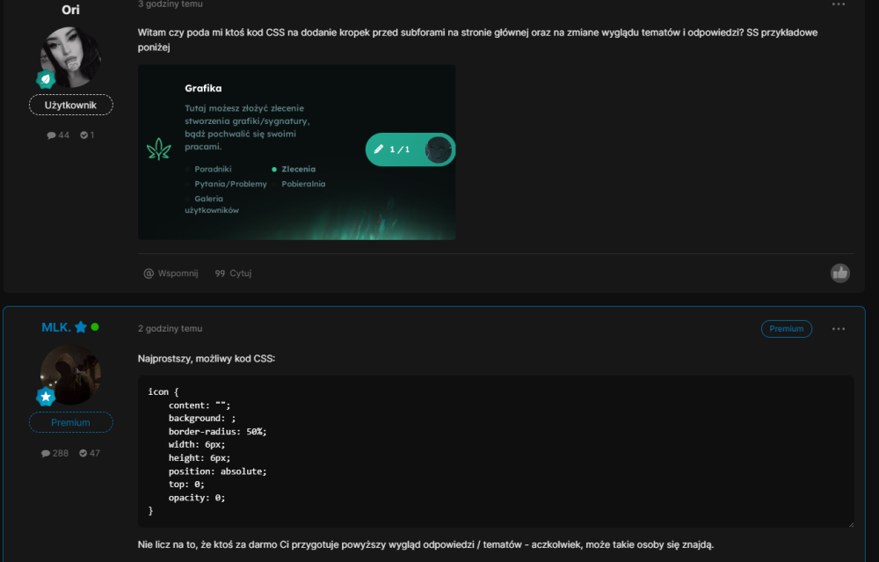This screenshot has height=562, width=879.
Task: Click the blue star next to MLK. username
Action: click(x=80, y=326)
